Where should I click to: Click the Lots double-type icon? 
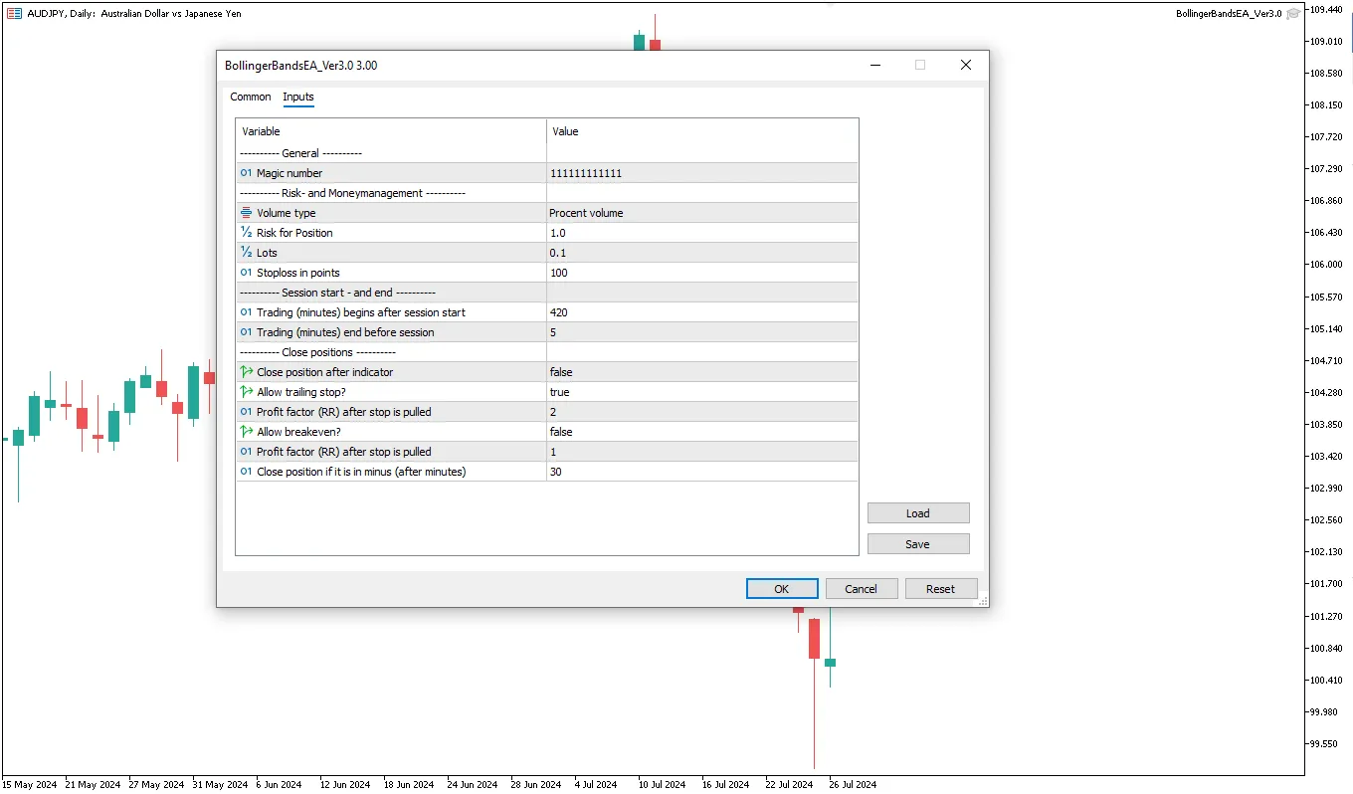(246, 253)
